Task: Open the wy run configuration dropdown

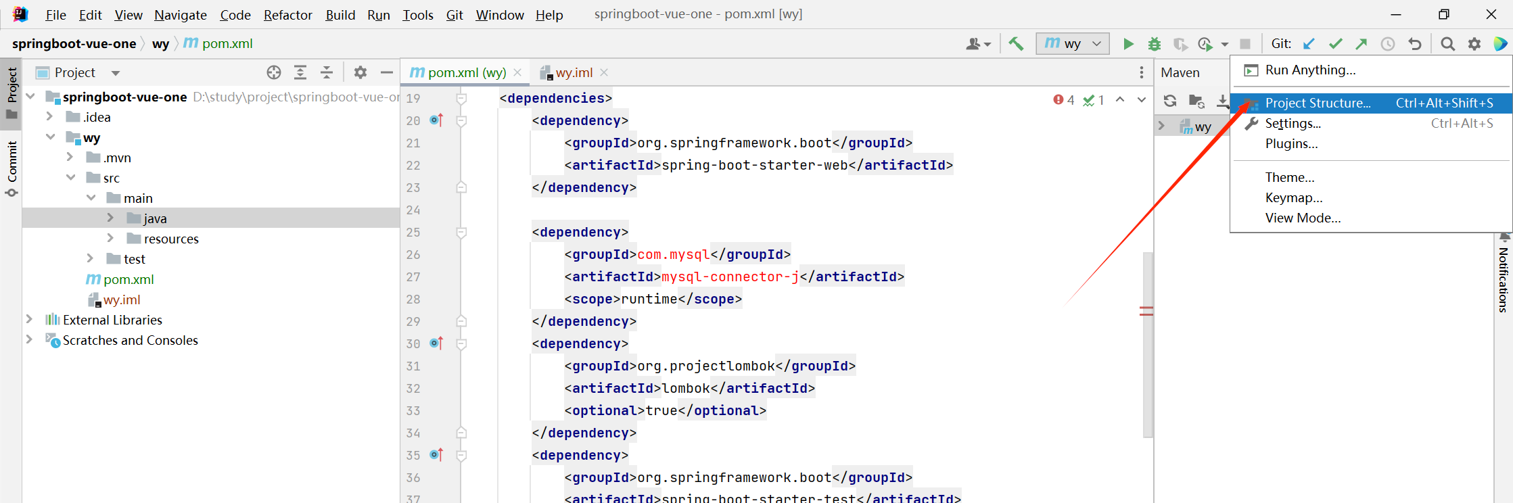Action: pyautogui.click(x=1073, y=44)
